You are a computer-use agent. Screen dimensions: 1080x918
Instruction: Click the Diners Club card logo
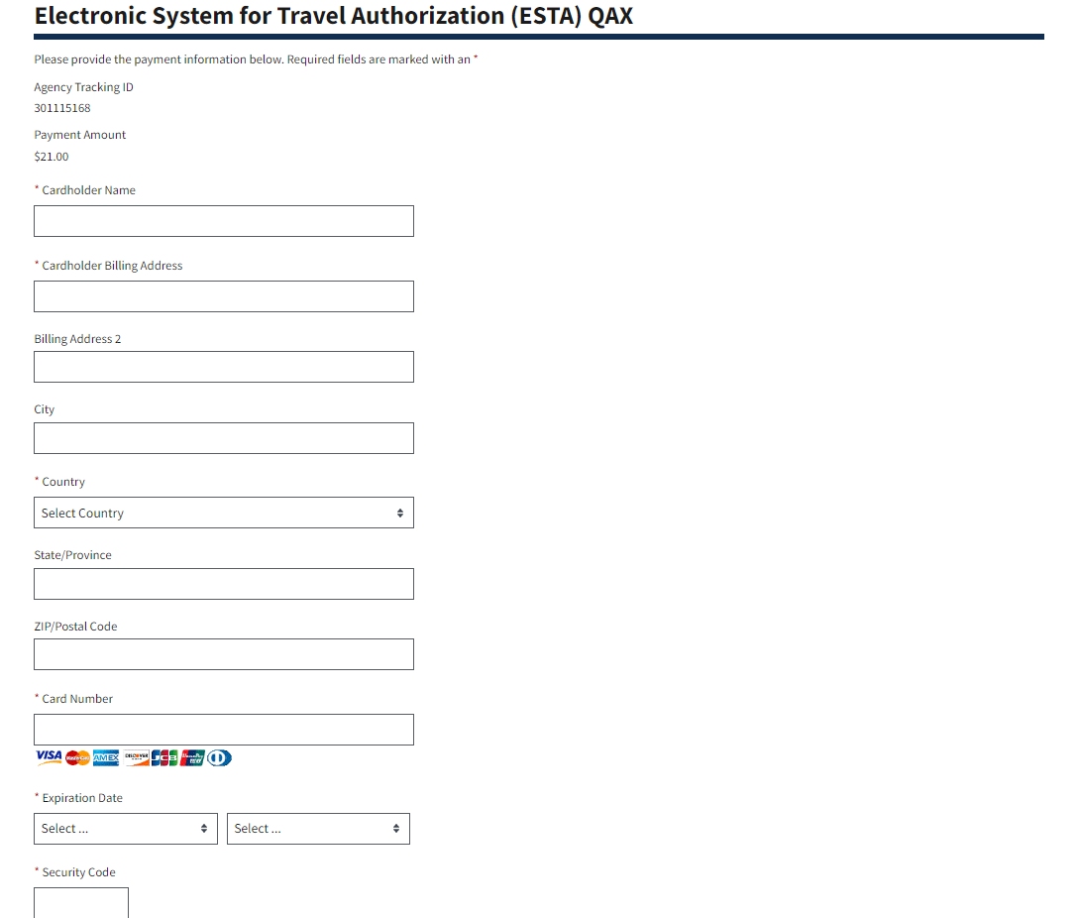tap(219, 757)
